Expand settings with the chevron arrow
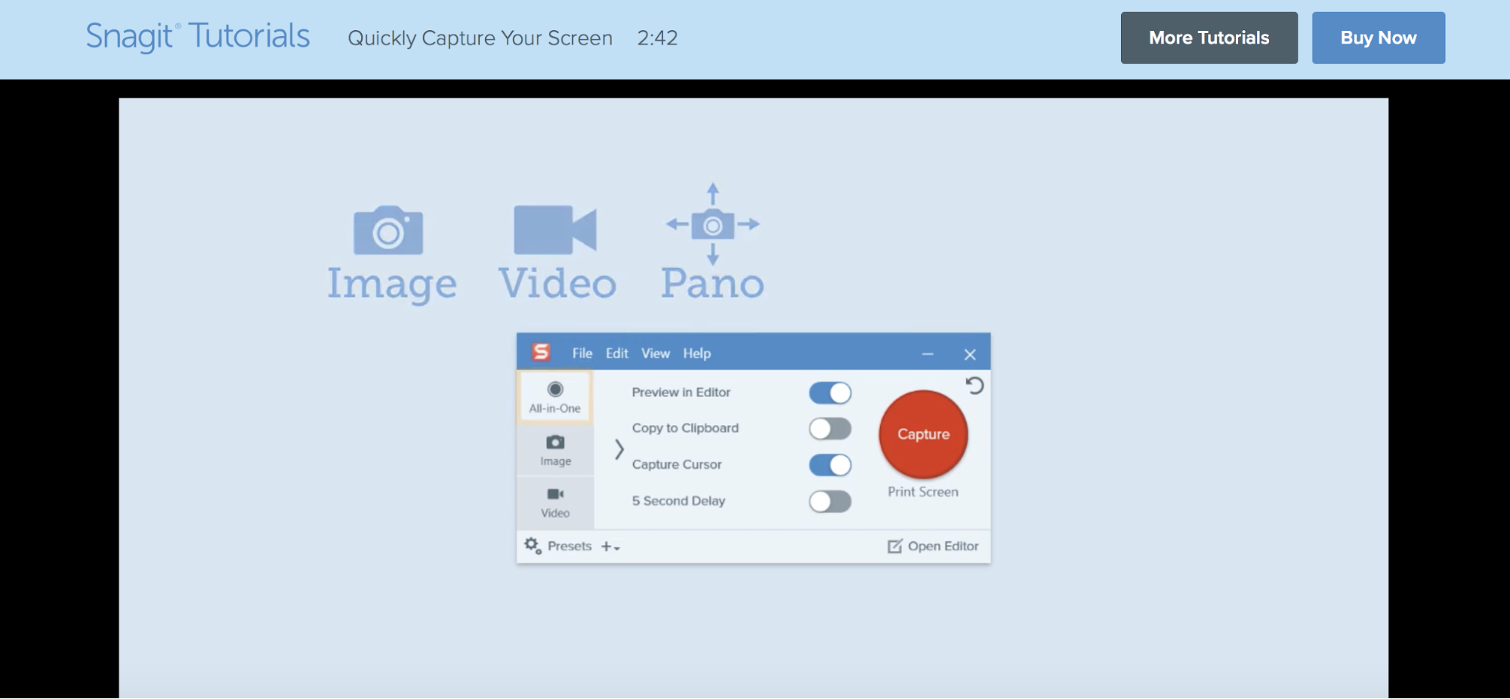The height and width of the screenshot is (699, 1510). point(619,449)
